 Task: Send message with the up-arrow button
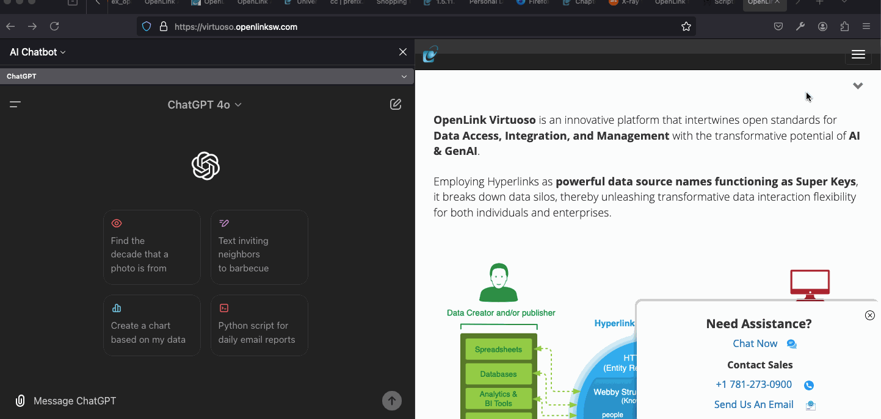[392, 401]
